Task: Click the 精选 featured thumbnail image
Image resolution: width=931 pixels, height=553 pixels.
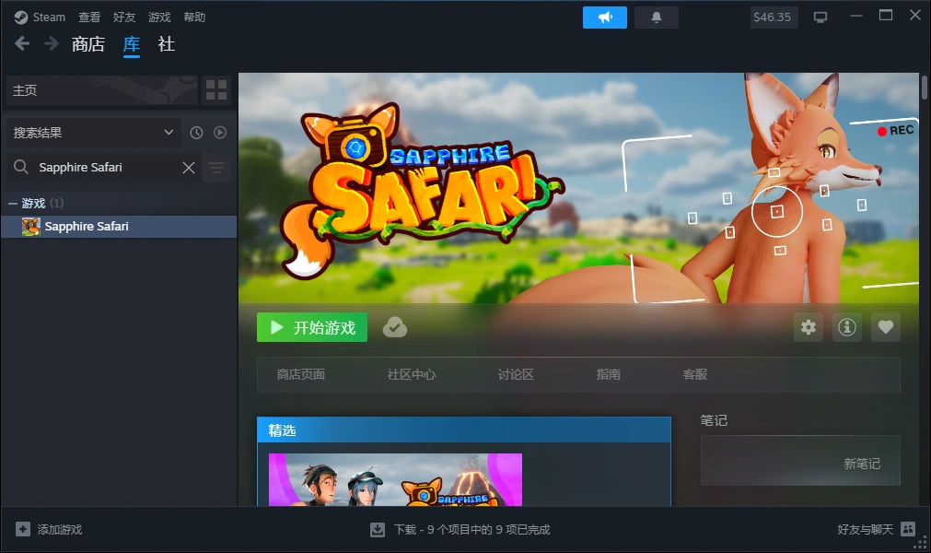Action: tap(395, 480)
